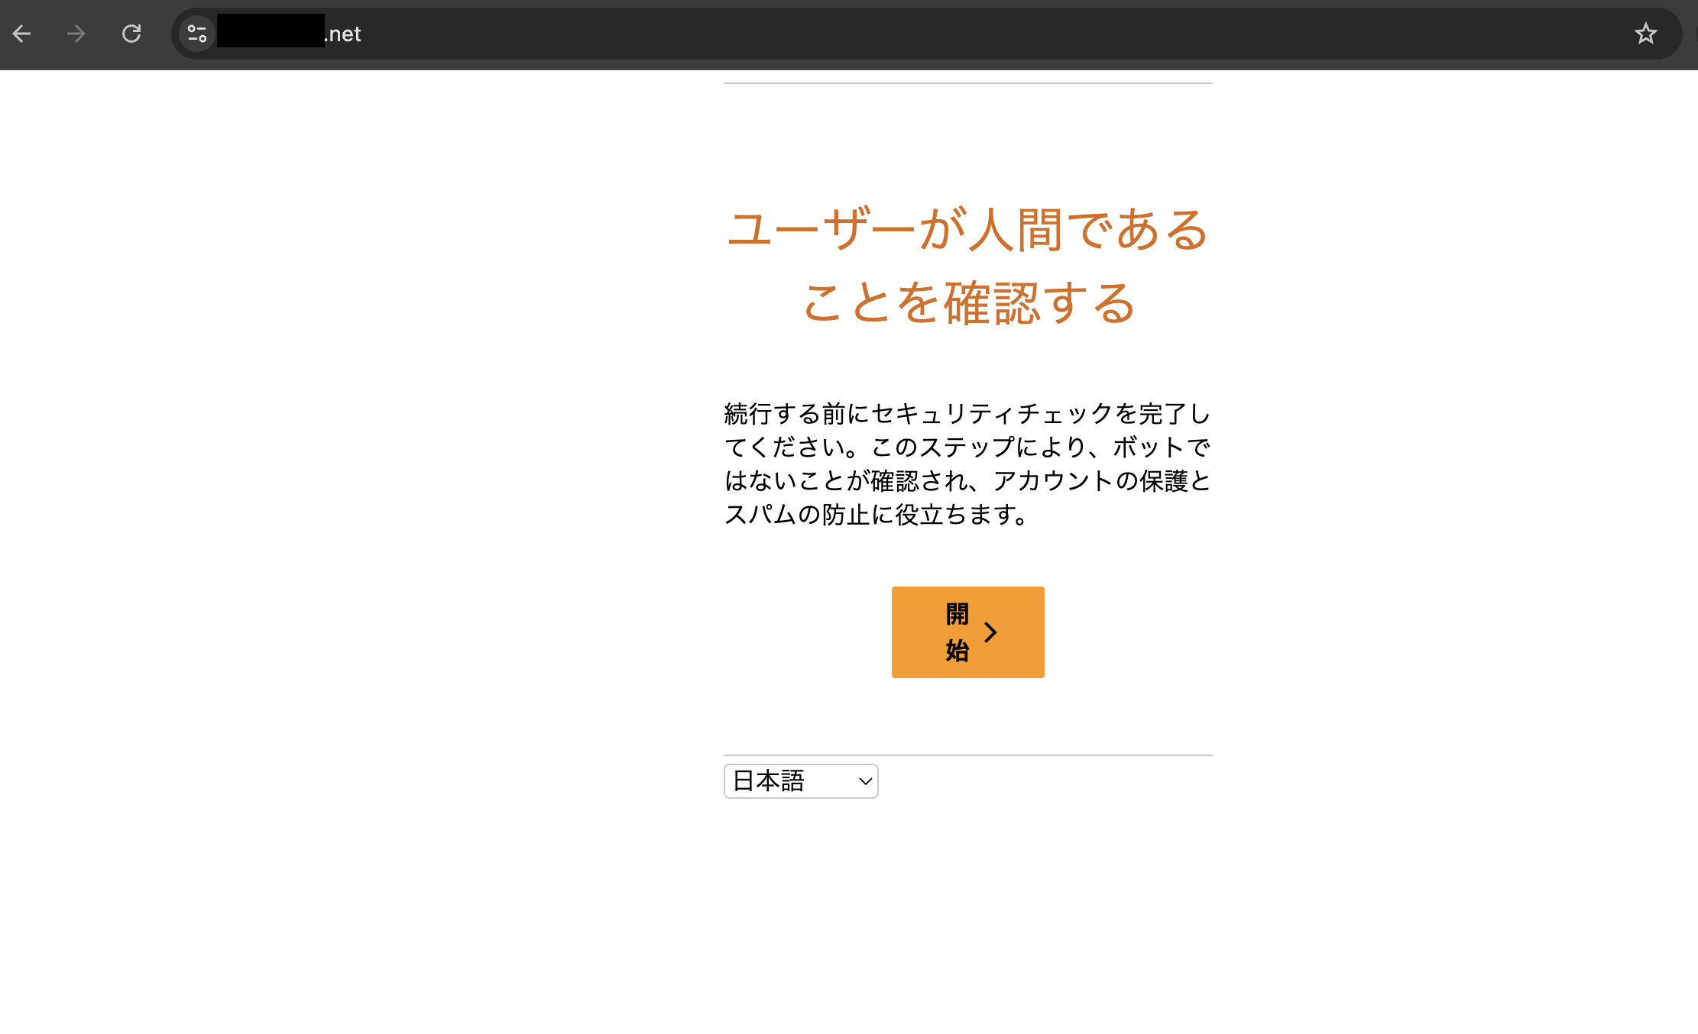Click the browser back arrow
Image resolution: width=1698 pixels, height=1034 pixels.
(21, 34)
